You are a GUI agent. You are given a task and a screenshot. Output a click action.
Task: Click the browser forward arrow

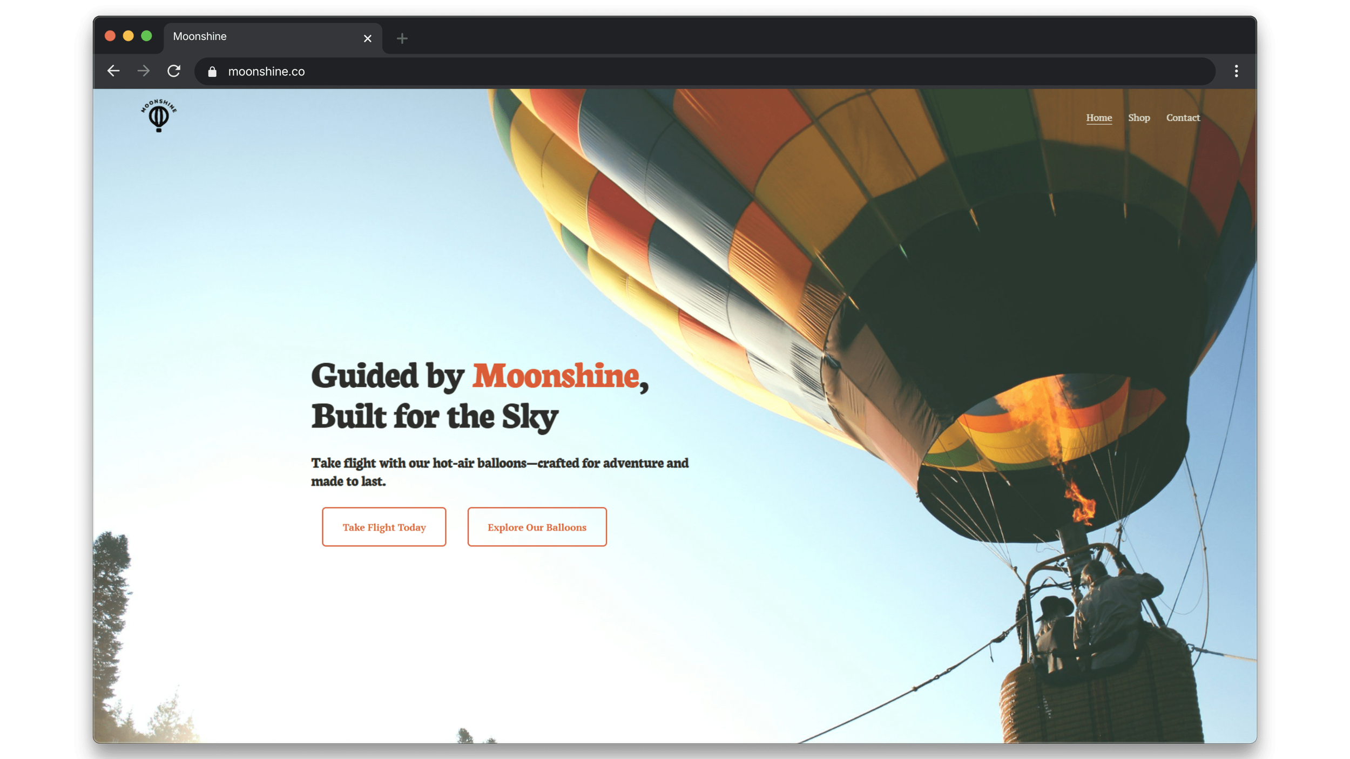(143, 71)
